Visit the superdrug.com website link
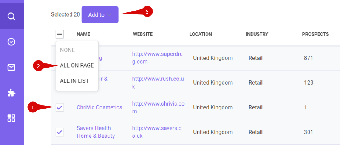340x145 pixels. pos(158,58)
